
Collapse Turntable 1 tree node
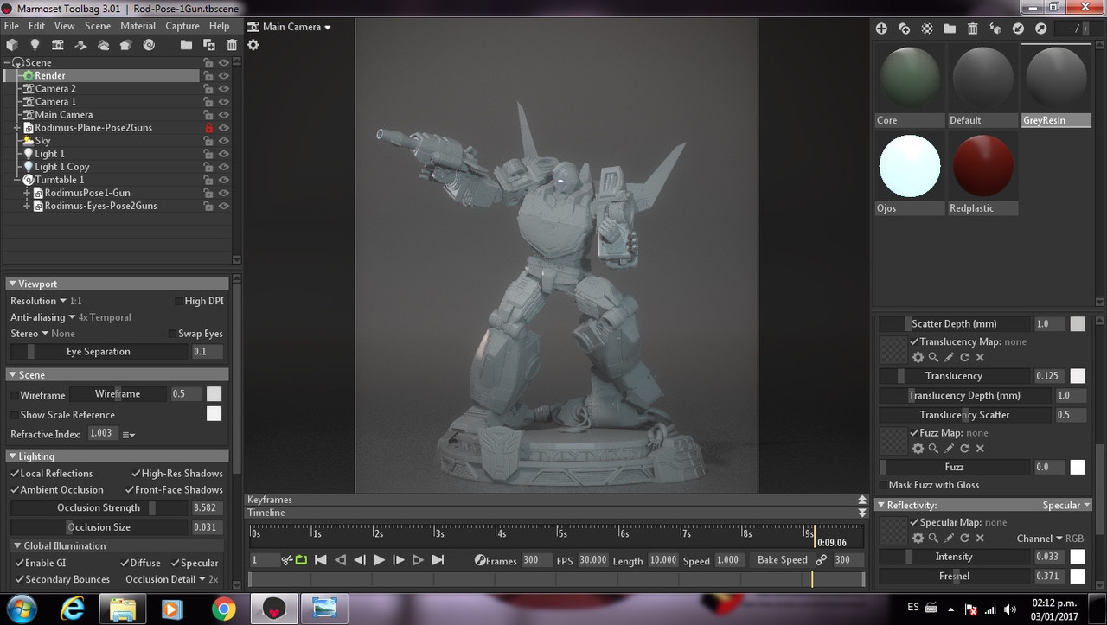click(17, 180)
